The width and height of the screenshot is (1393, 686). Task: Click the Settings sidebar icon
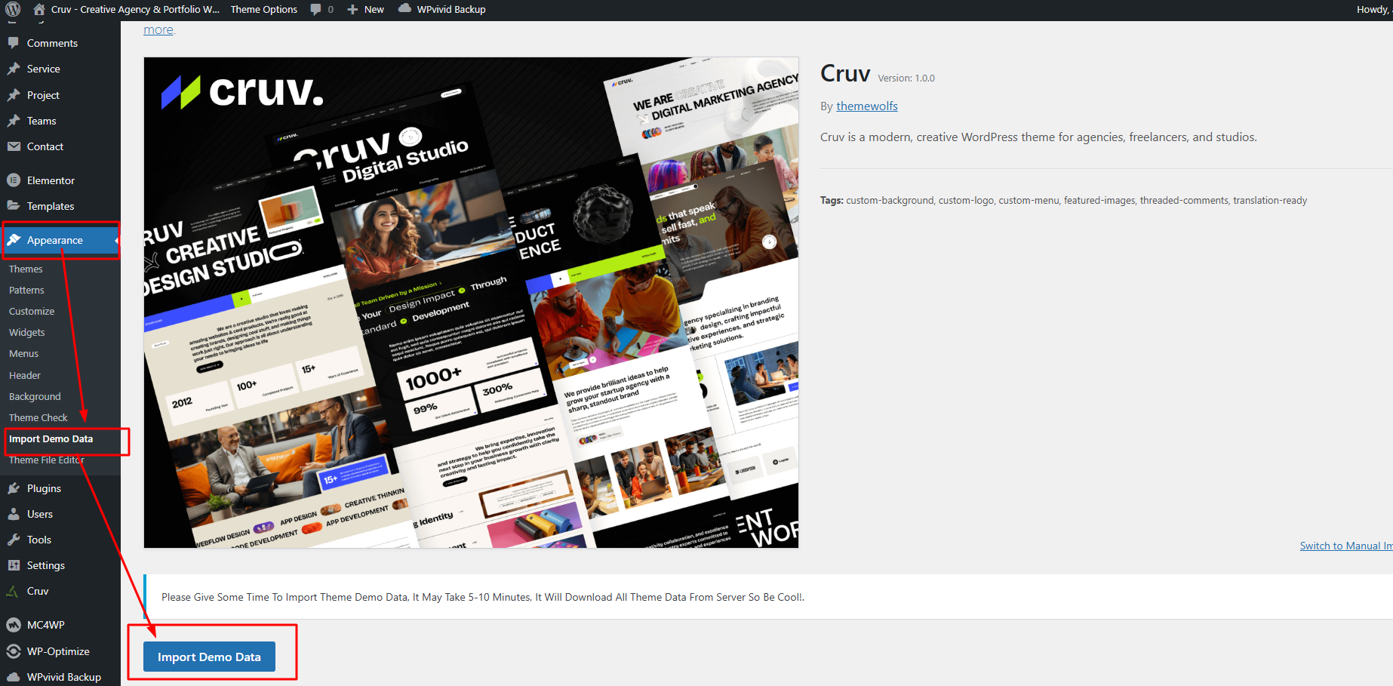pyautogui.click(x=14, y=565)
